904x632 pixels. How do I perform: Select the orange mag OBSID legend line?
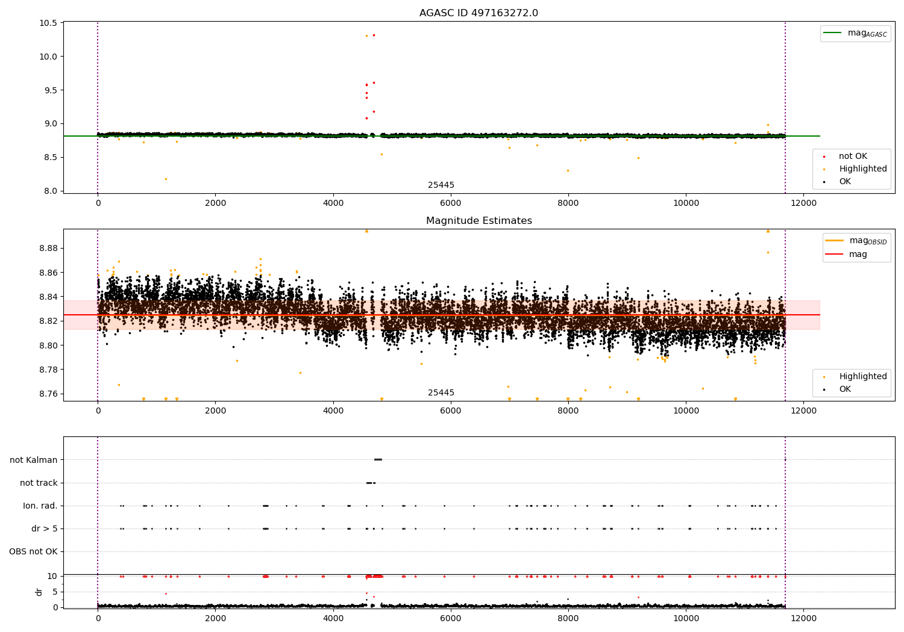click(835, 241)
